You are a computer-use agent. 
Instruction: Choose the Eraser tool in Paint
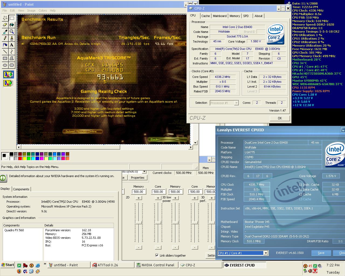[x=5, y=25]
